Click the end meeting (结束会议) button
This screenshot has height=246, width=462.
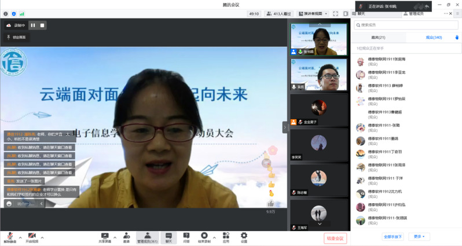pyautogui.click(x=335, y=238)
